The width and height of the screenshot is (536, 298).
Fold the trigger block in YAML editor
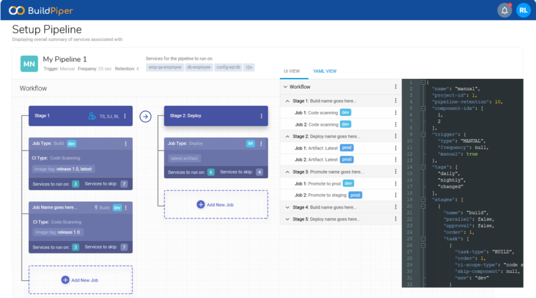click(422, 134)
